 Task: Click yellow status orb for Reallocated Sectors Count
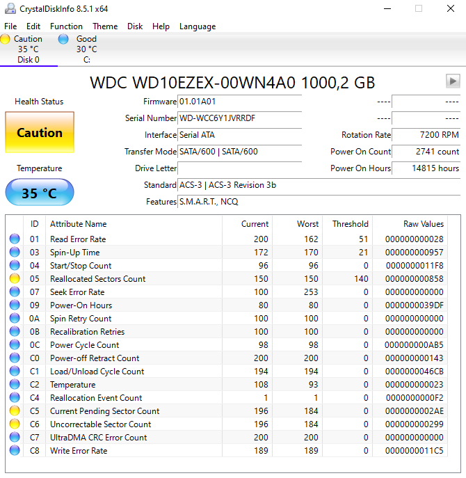(x=15, y=279)
